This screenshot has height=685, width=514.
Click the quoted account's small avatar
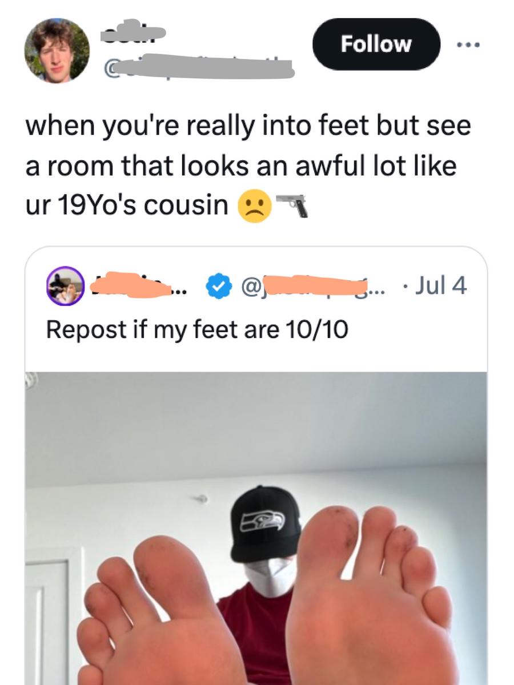pyautogui.click(x=66, y=285)
